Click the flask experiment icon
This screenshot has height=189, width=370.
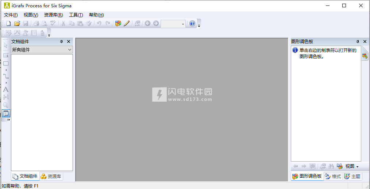(26, 33)
